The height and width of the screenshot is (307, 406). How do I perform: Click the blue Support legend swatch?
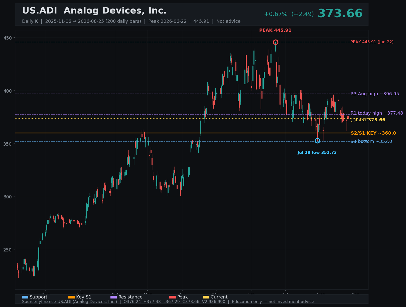pyautogui.click(x=25, y=297)
